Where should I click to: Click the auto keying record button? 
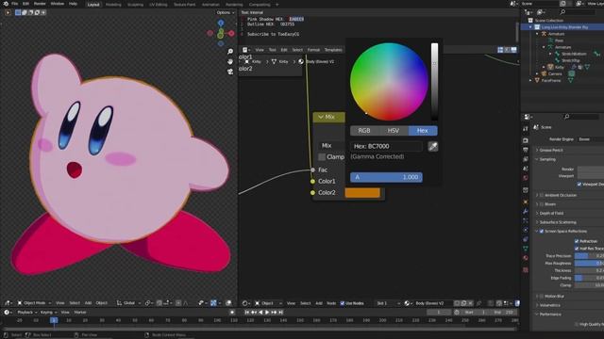pos(232,313)
